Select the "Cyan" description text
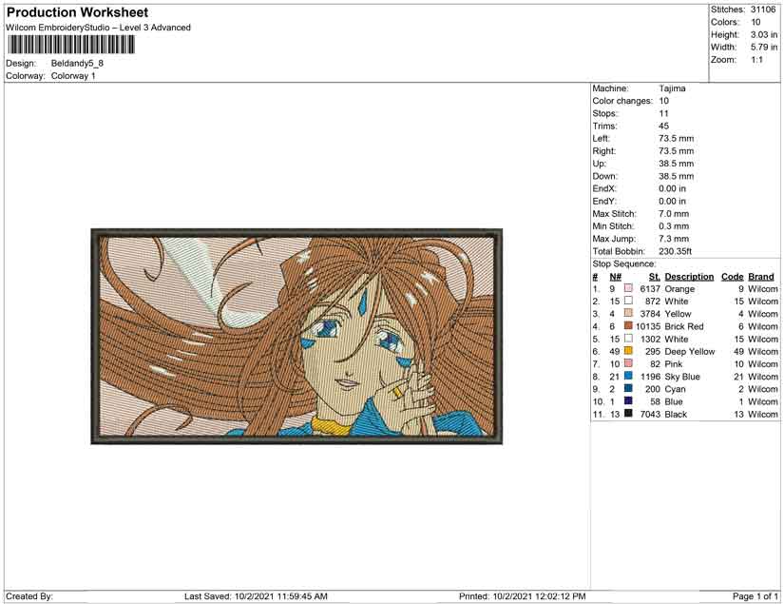 tap(676, 389)
